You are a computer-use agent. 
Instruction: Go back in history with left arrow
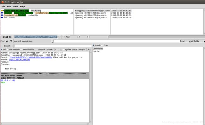click(60, 37)
